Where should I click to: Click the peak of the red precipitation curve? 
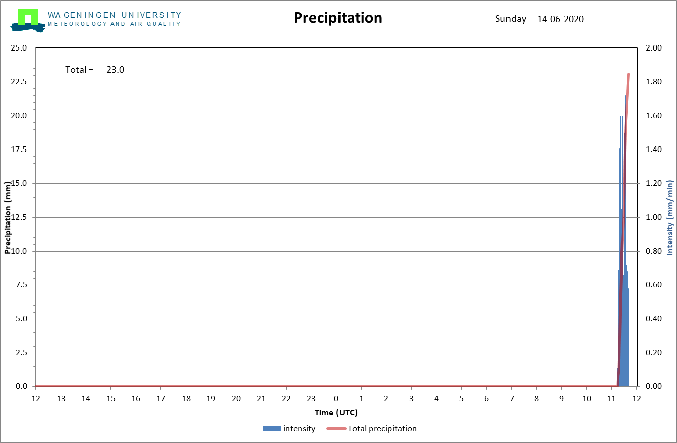628,74
